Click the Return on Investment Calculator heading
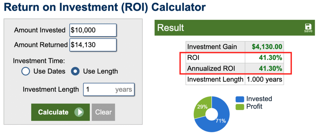The height and width of the screenshot is (136, 319). [105, 7]
